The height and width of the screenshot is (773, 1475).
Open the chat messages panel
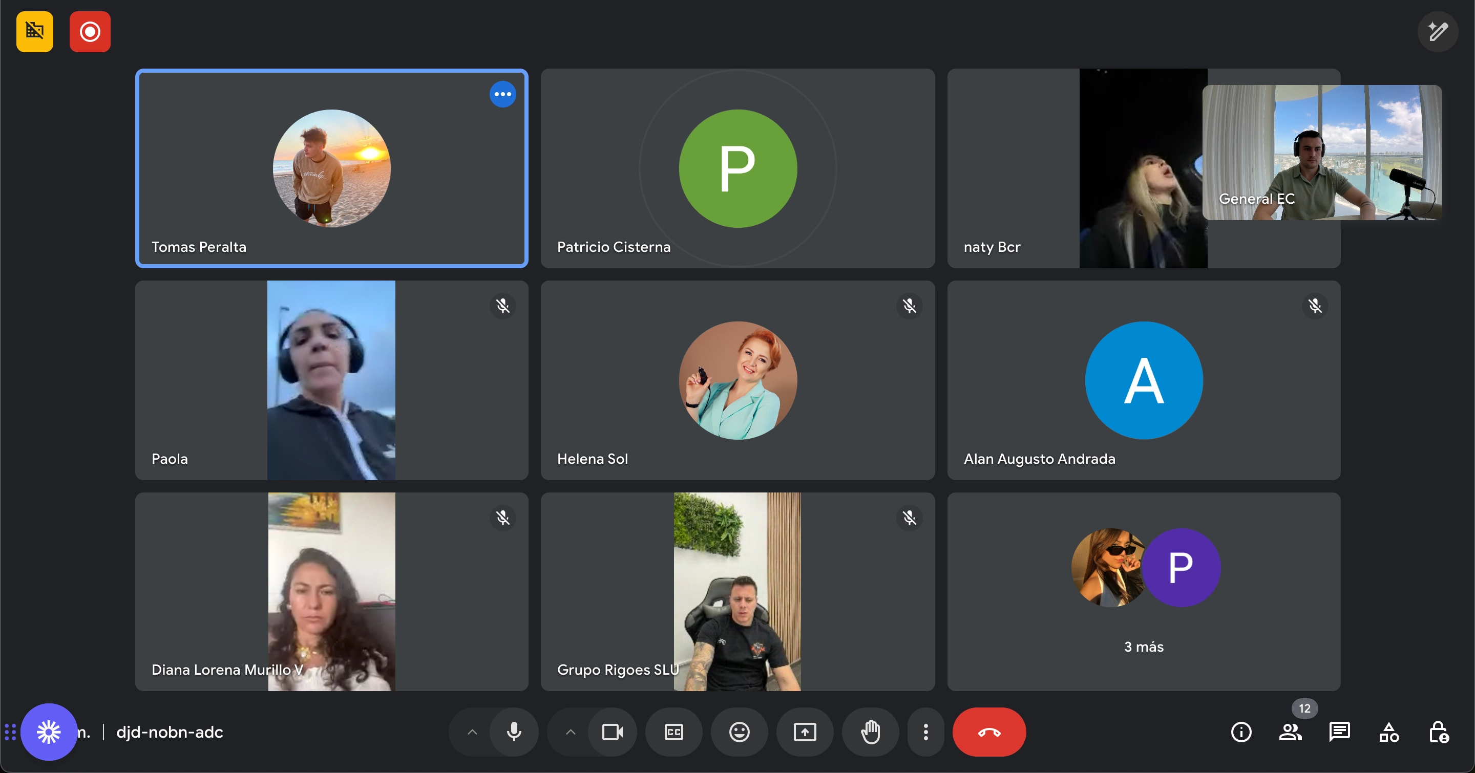pyautogui.click(x=1339, y=732)
